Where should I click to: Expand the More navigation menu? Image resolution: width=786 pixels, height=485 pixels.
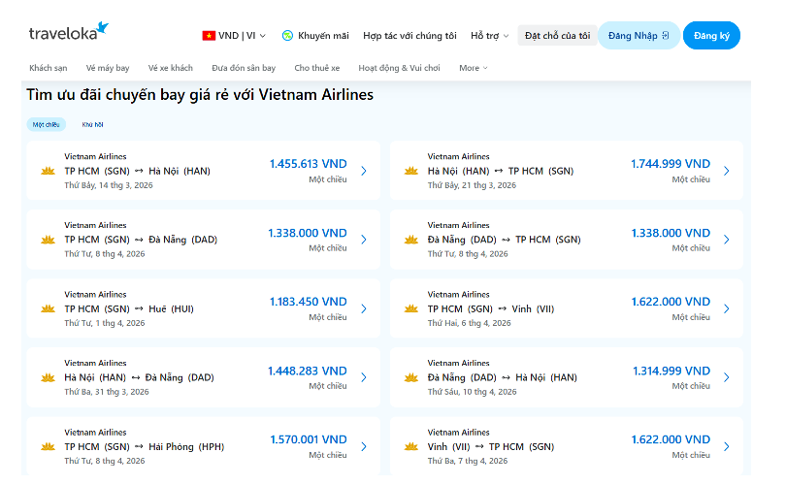tap(474, 68)
